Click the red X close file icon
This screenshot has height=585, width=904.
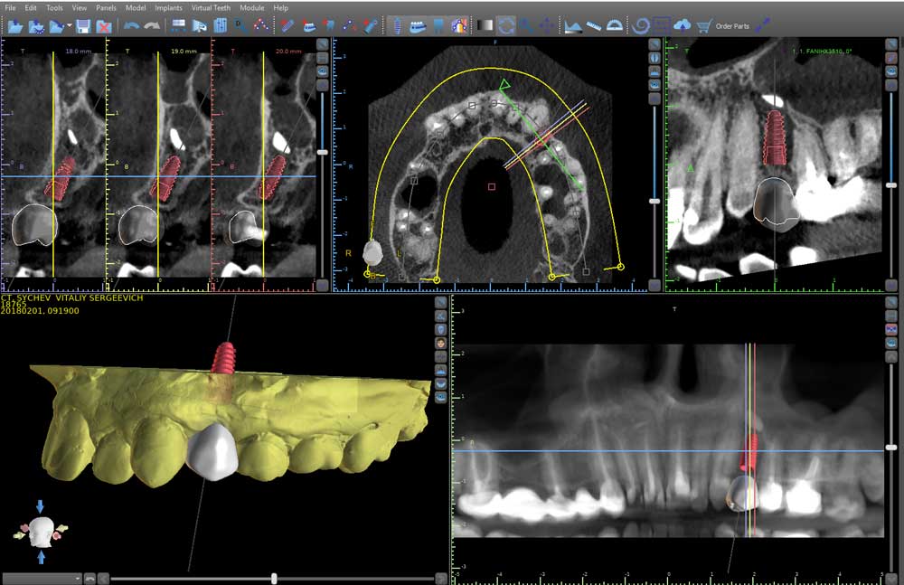click(x=104, y=26)
